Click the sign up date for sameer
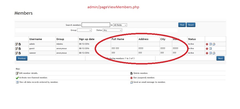 84,53
